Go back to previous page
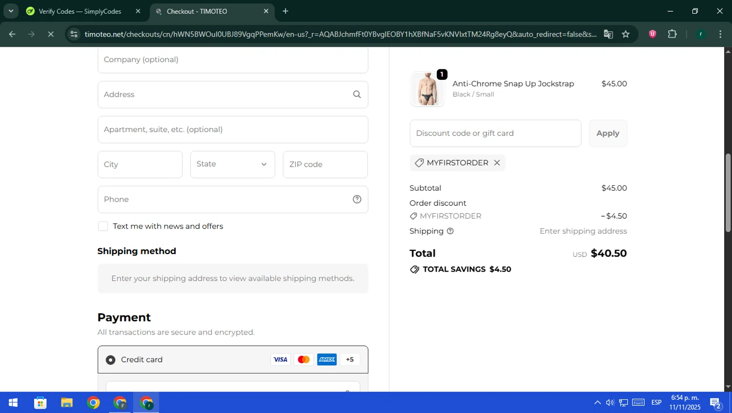732x413 pixels. [12, 34]
